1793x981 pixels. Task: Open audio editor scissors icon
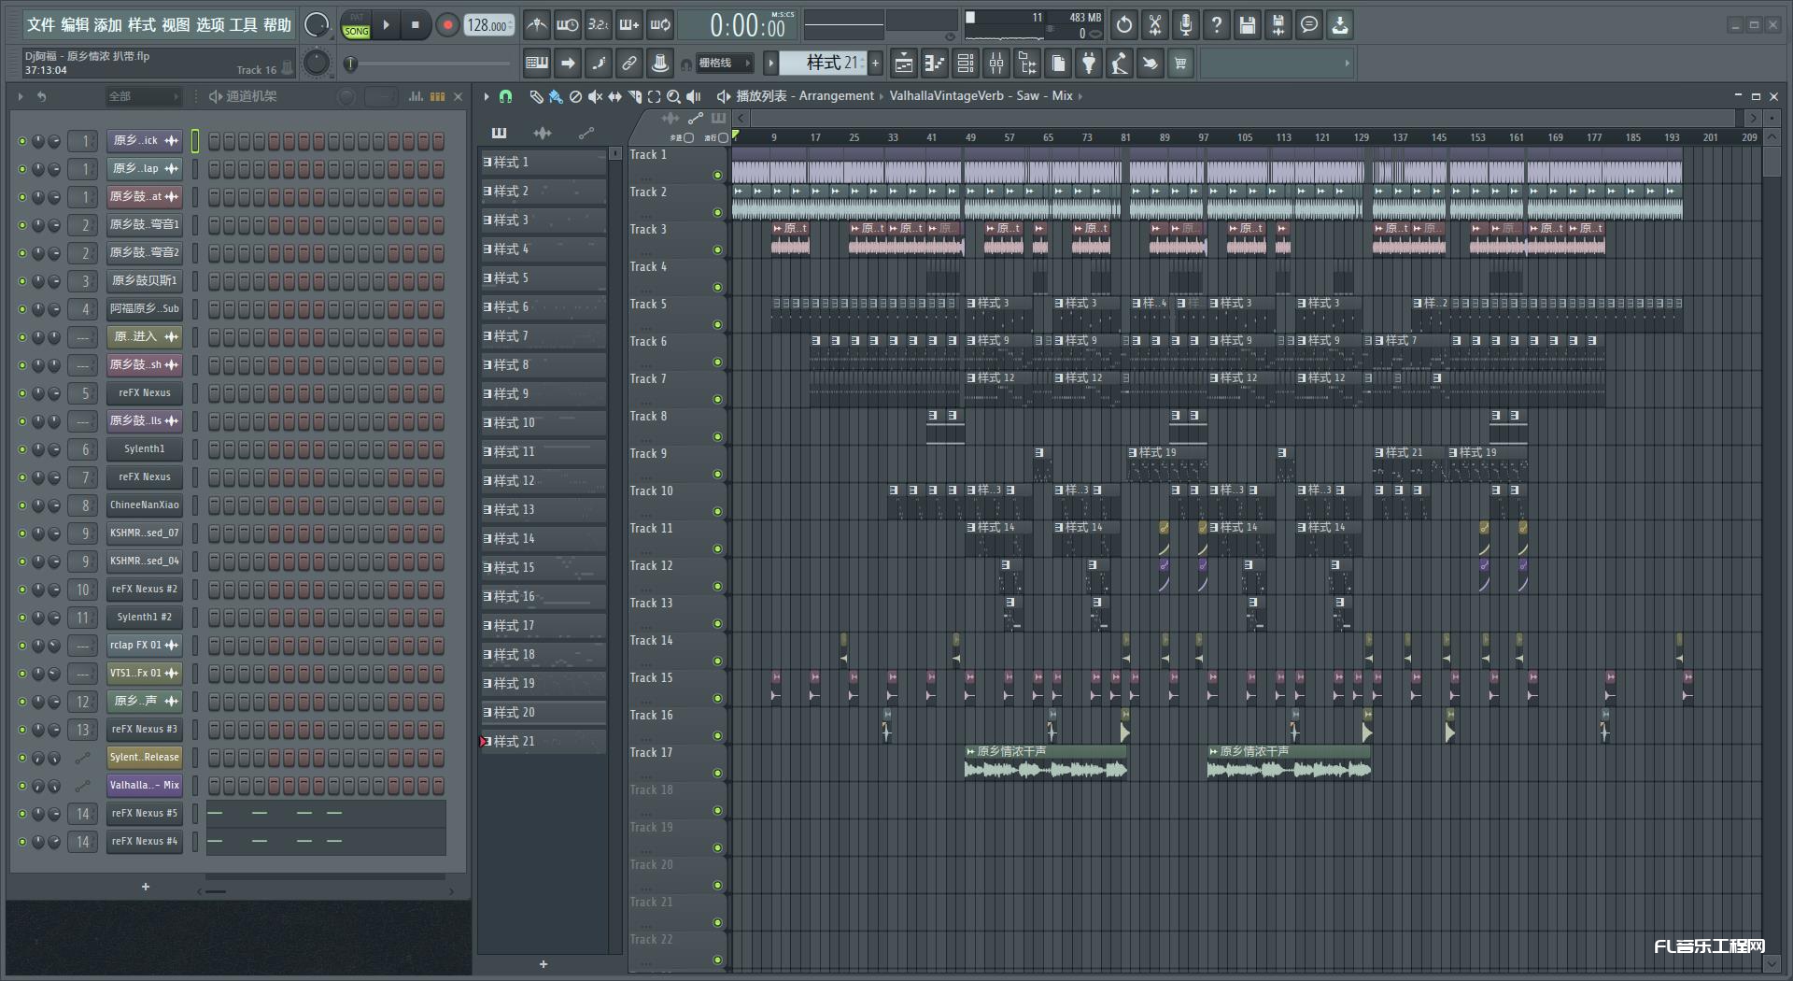click(1155, 25)
